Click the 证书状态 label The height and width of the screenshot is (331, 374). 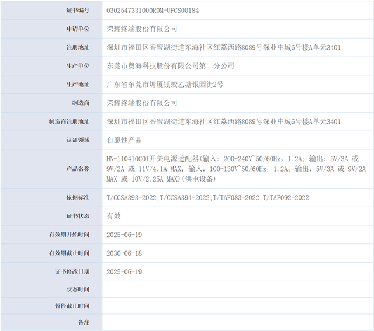click(78, 216)
